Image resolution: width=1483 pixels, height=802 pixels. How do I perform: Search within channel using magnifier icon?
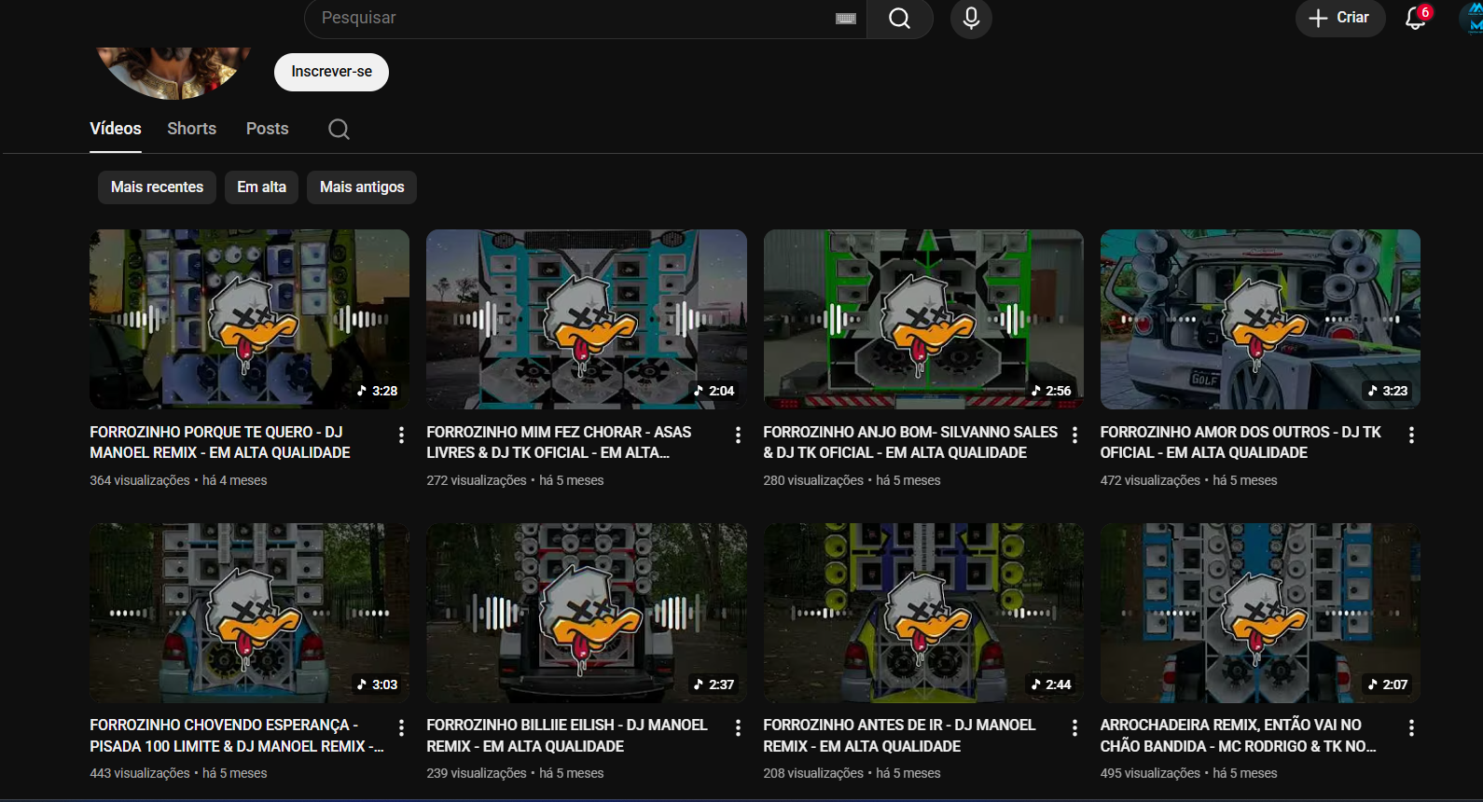pos(339,129)
